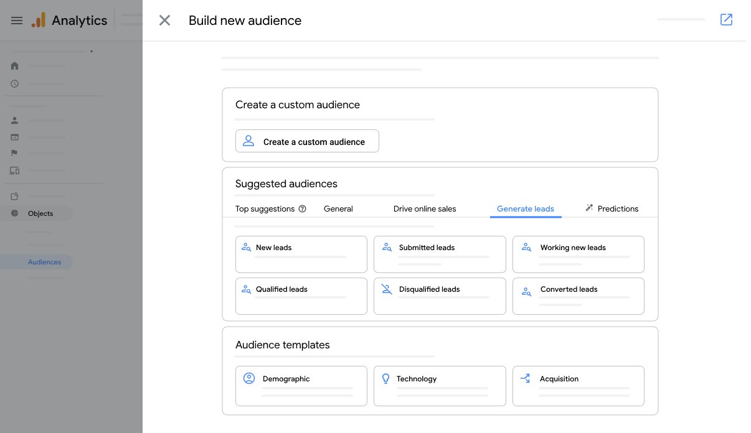Viewport: 751px width, 433px height.
Task: Select the Disqualified leads audience card
Action: click(x=440, y=296)
